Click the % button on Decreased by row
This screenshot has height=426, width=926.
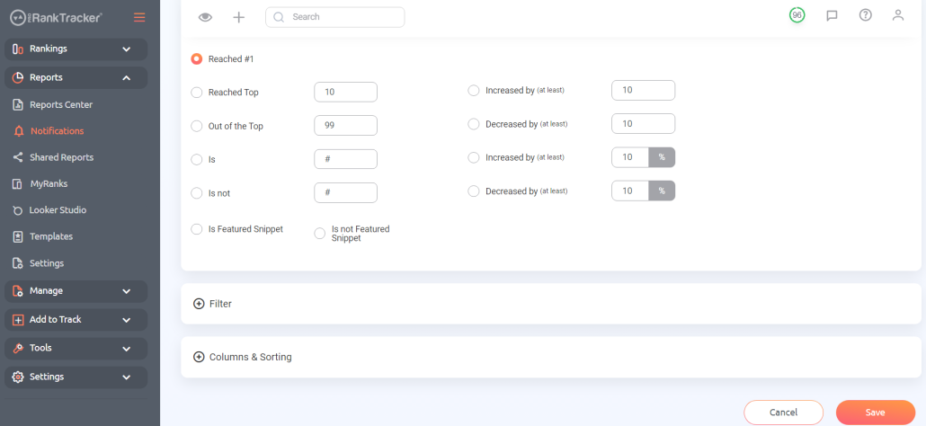point(662,191)
